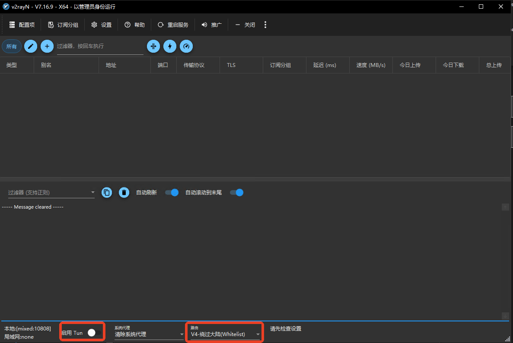Open the 配置项 menu

[x=22, y=25]
